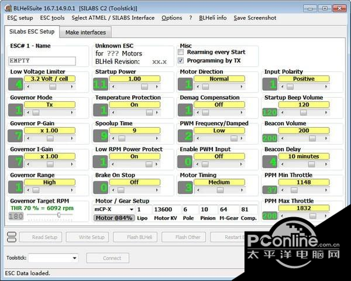
Task: Click left arrow of Low Voltage Limiter scrollbar
Action: (28, 87)
